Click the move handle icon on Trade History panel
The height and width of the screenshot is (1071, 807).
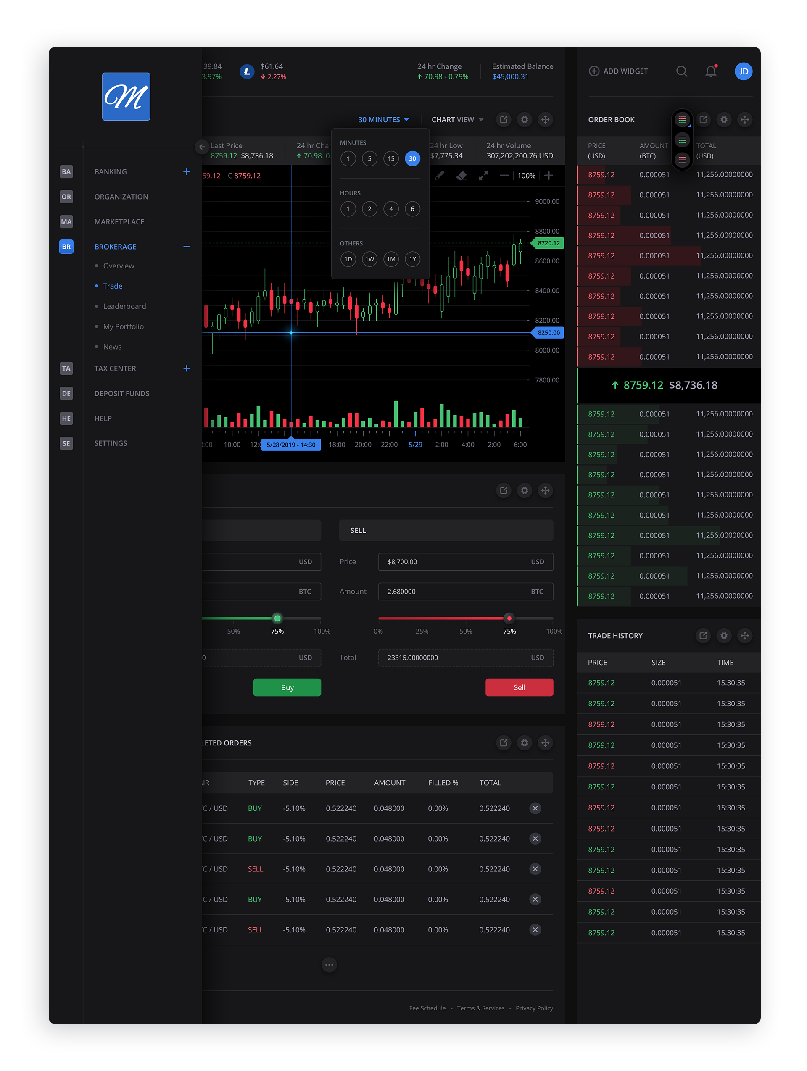point(744,636)
